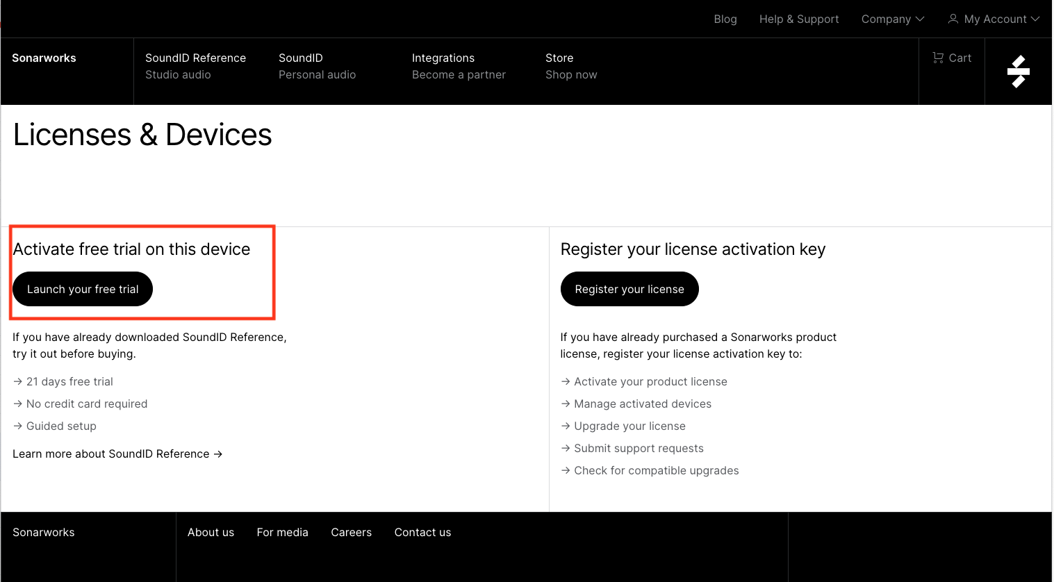Click the Sonarworks footer link
1054x582 pixels.
click(44, 533)
